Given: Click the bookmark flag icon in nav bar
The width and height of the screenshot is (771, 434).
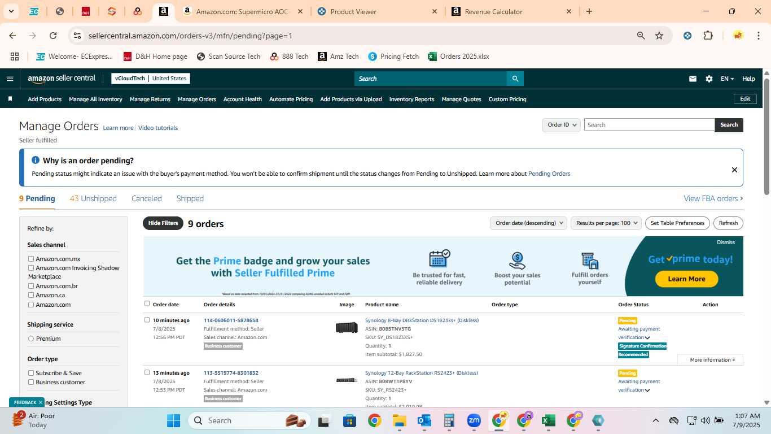Looking at the screenshot, I should pyautogui.click(x=10, y=99).
